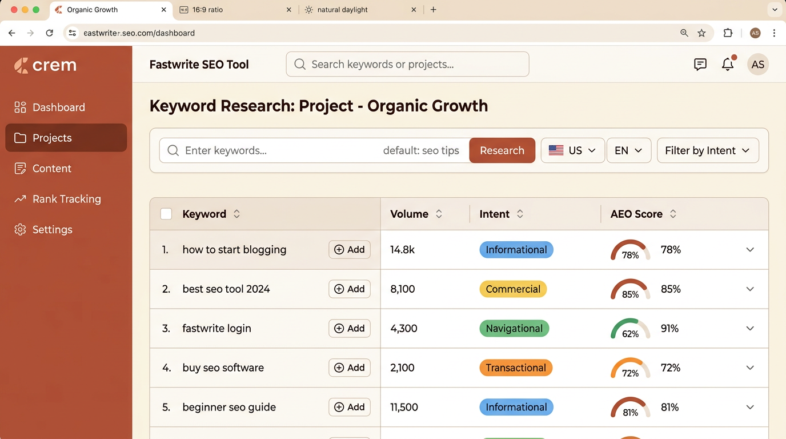Expand the buy seo software row
Viewport: 786px width, 439px height.
coord(750,368)
